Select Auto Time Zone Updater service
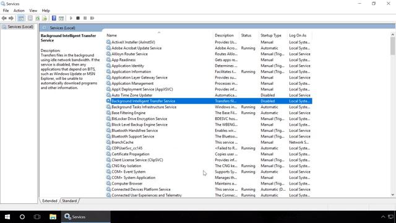Viewport: 396px width, 223px height. click(132, 95)
